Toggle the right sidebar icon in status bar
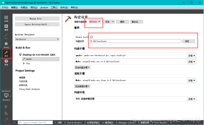Viewport: 204px width, 125px height. pos(198,123)
